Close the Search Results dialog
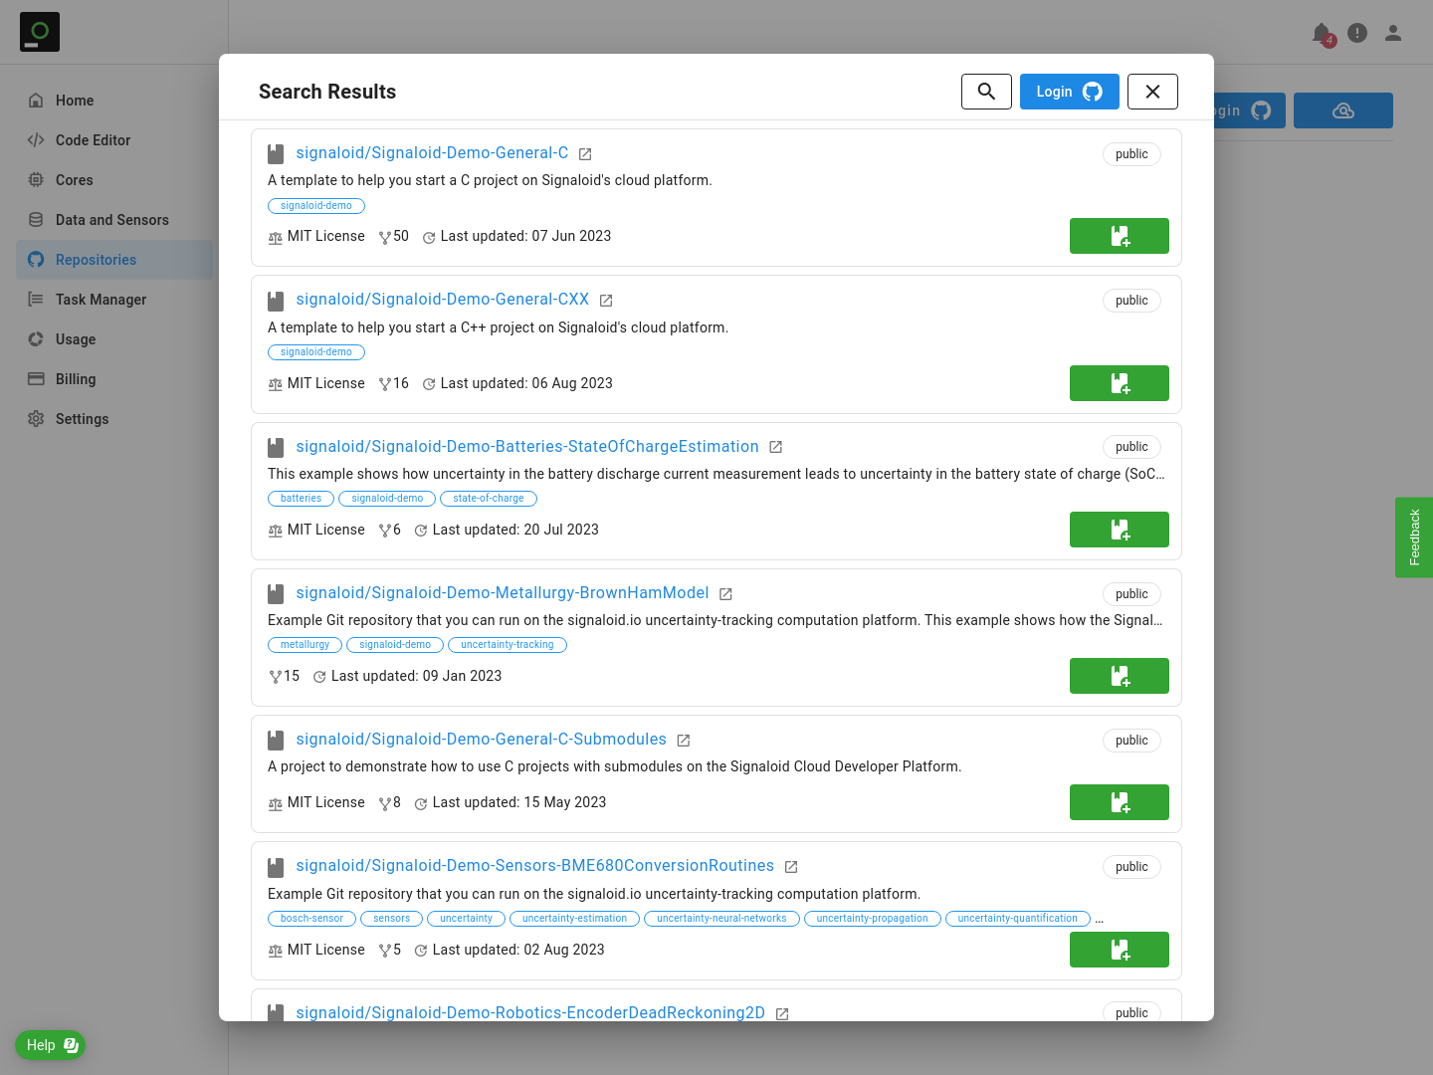This screenshot has height=1075, width=1433. click(1152, 92)
